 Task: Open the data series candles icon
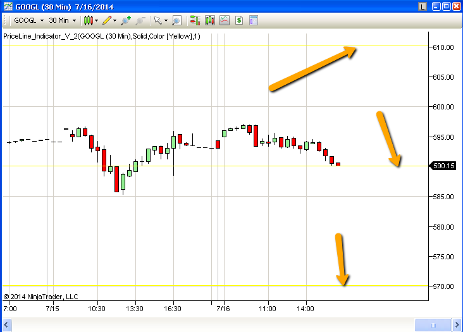pos(210,20)
